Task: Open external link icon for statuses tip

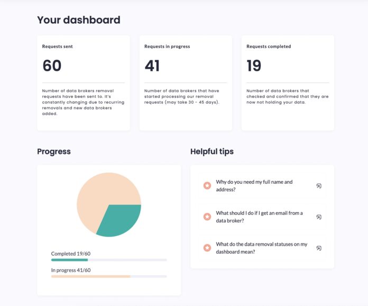Action: point(319,248)
